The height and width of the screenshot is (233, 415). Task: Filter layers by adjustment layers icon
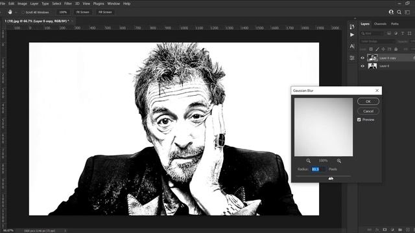click(396, 34)
